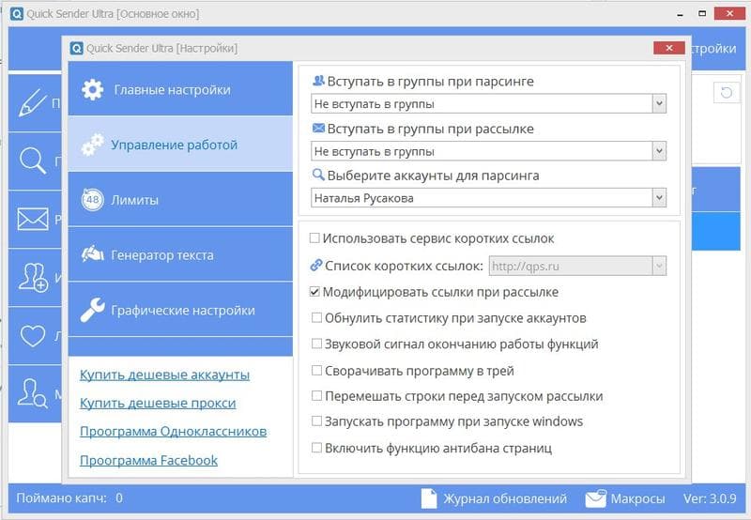The width and height of the screenshot is (751, 520).
Task: Click the magnifier icon next to Выберите аккаунты
Action: 318,175
